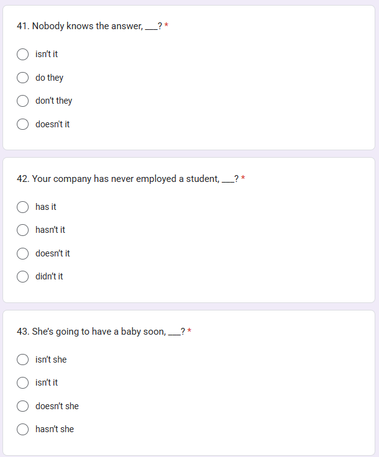Pick "don't they" for question 41
This screenshot has width=379, height=457.
point(23,101)
